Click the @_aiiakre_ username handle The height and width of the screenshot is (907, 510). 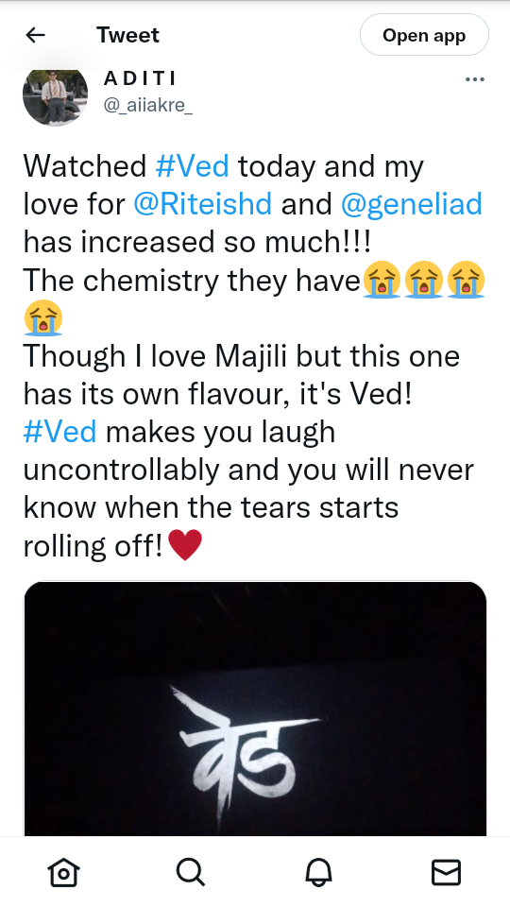(x=148, y=106)
